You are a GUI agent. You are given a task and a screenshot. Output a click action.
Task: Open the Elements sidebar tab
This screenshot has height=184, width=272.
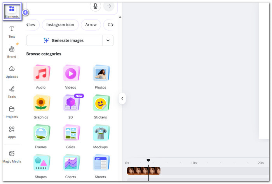click(12, 11)
